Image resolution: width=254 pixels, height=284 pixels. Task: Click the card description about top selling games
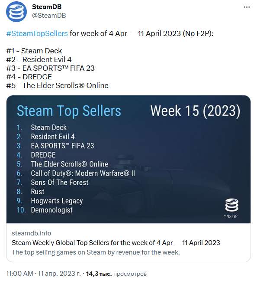[96, 252]
